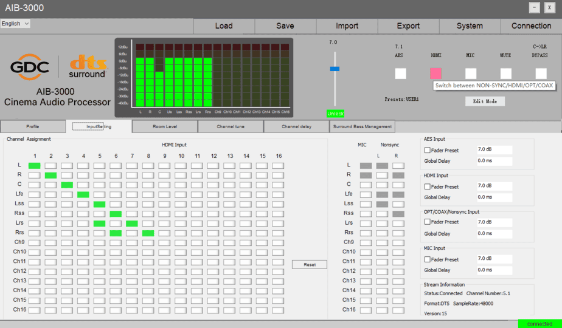This screenshot has width=562, height=328.
Task: Click the Reset button
Action: (x=309, y=265)
